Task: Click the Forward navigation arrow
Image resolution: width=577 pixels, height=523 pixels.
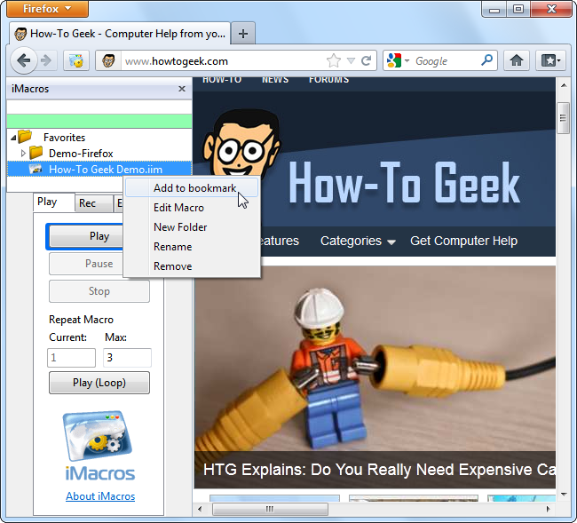Action: click(x=46, y=60)
